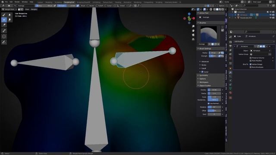Open the Texture checker properties tab
276x155 pixels.
(230, 98)
